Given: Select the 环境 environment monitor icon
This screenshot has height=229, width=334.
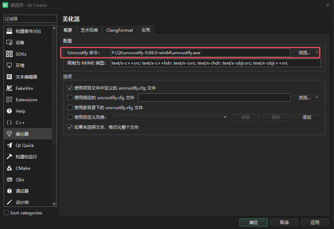Looking at the screenshot, I should 9,65.
